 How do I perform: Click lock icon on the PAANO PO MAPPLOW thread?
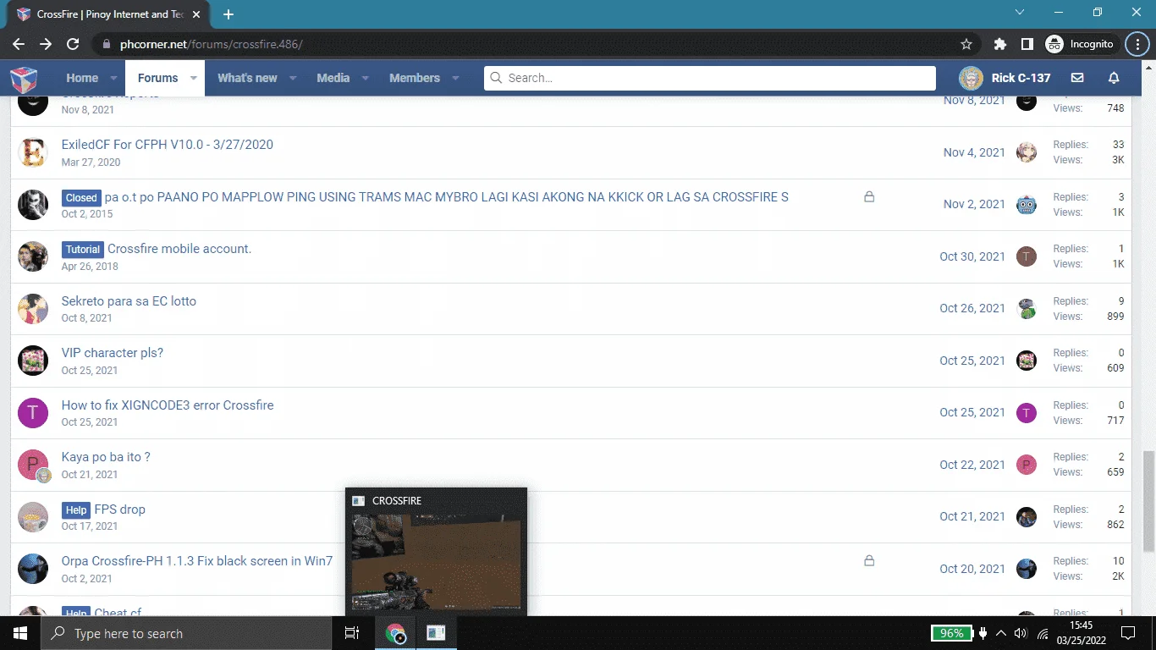[x=869, y=197]
